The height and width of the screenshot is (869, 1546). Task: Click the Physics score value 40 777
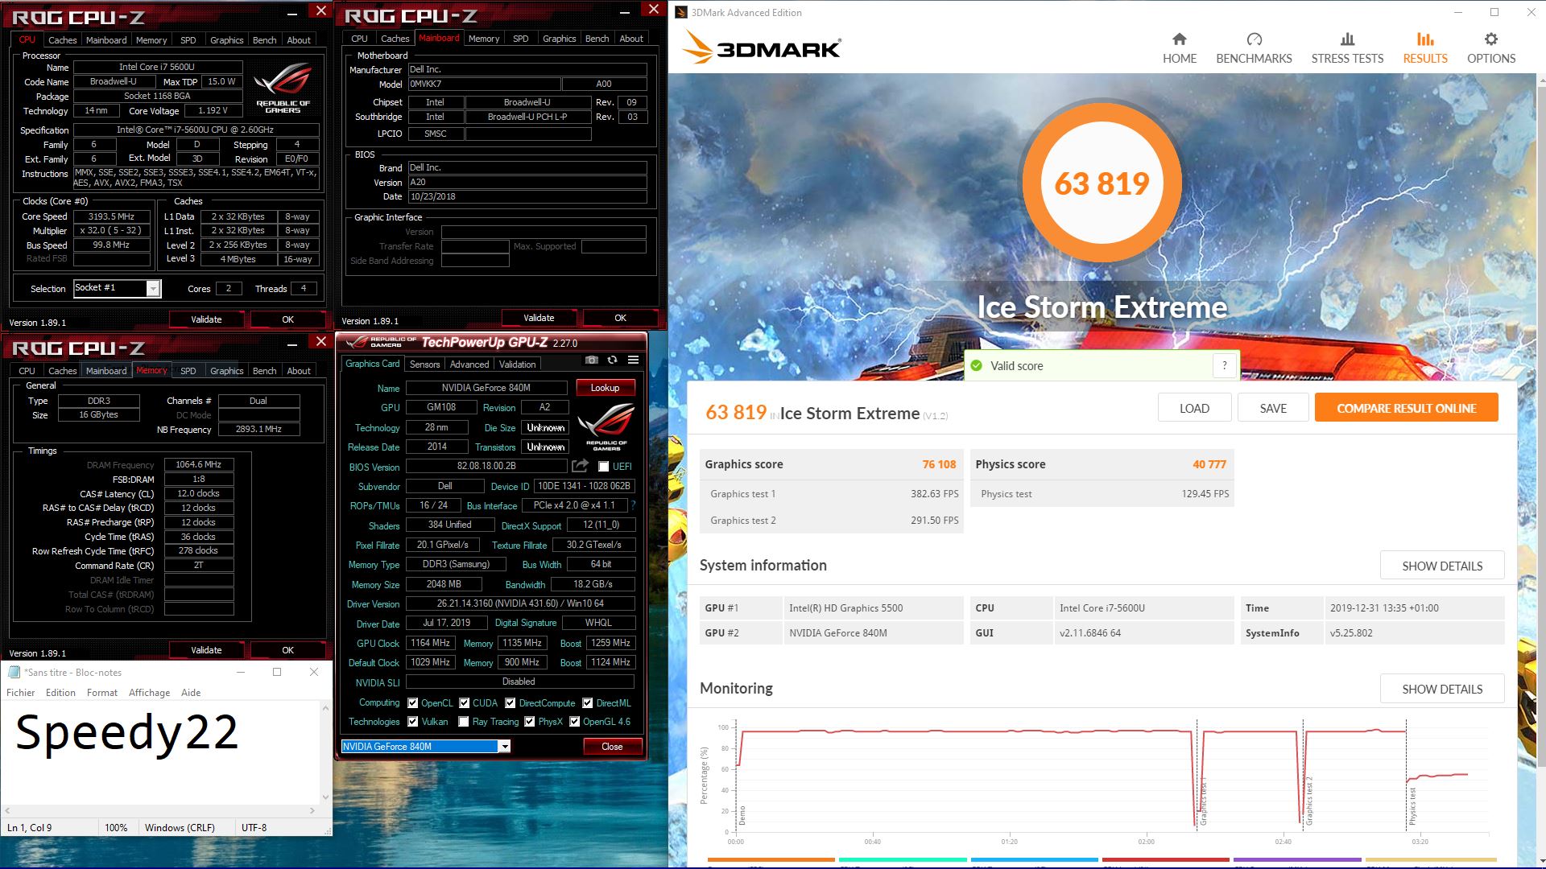pyautogui.click(x=1209, y=464)
